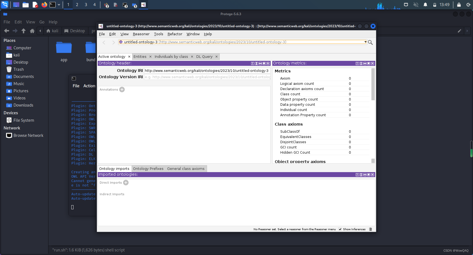Float the Ontology metrics view

(369, 63)
